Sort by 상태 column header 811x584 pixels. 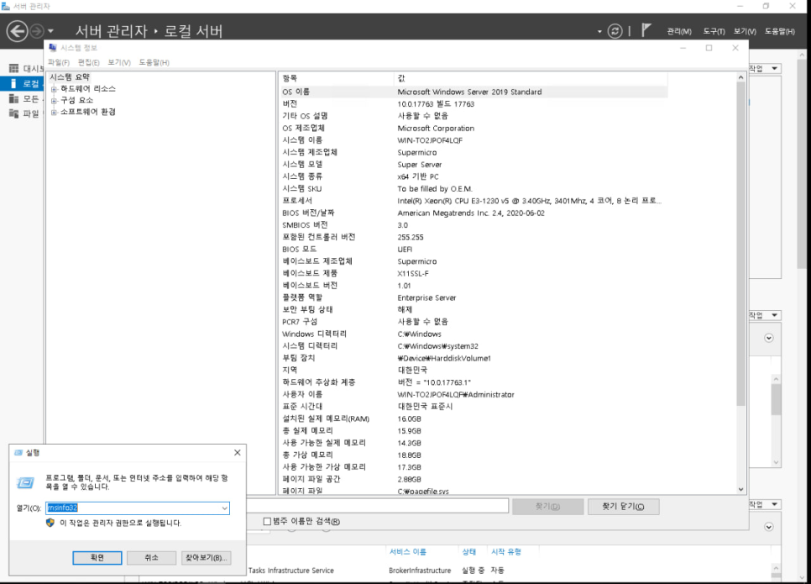click(468, 552)
